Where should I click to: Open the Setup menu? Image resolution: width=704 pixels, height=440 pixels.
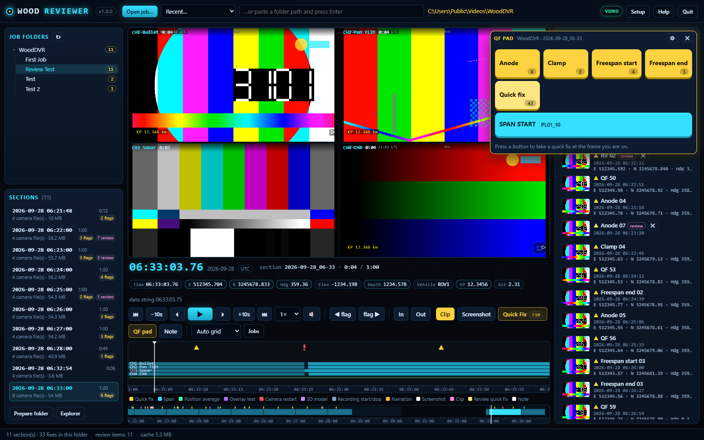point(638,11)
